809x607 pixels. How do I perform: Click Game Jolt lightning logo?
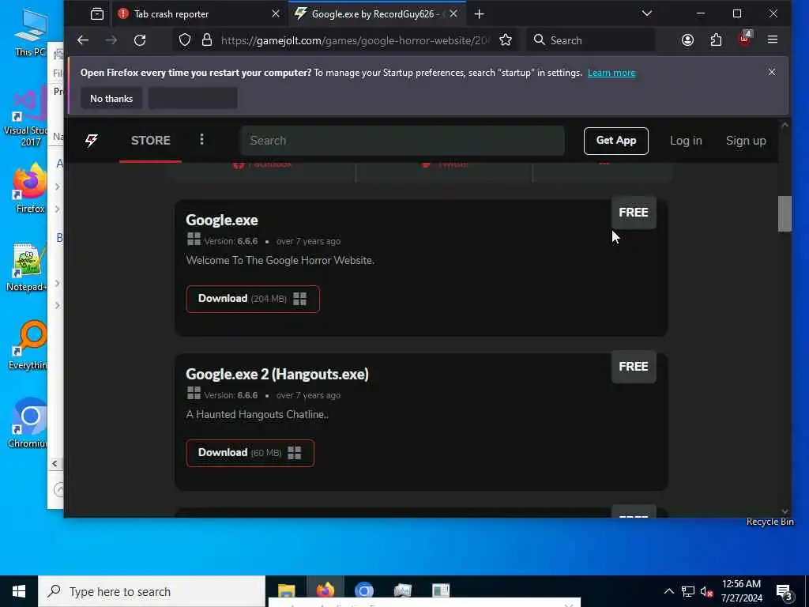coord(92,141)
